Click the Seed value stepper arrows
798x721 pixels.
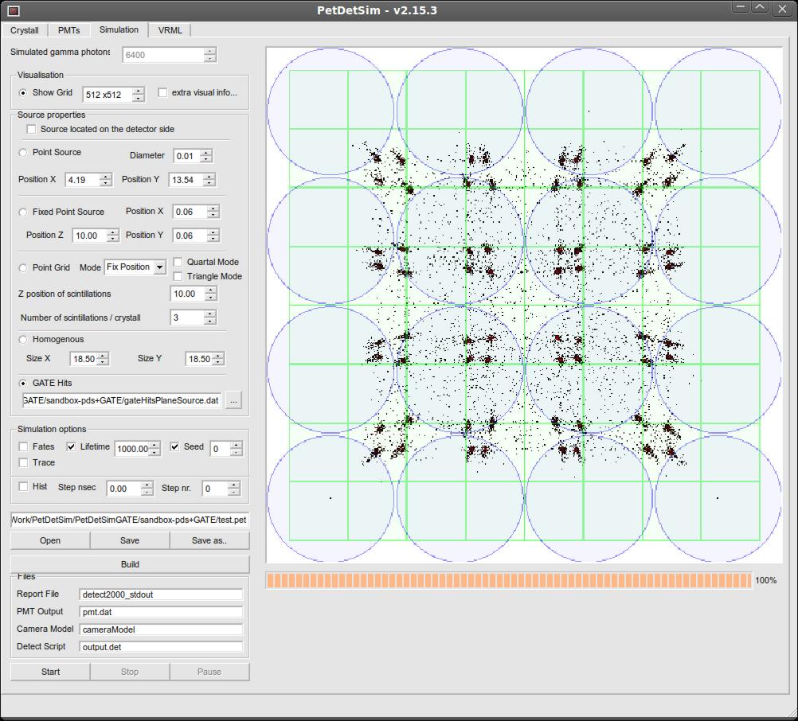237,449
